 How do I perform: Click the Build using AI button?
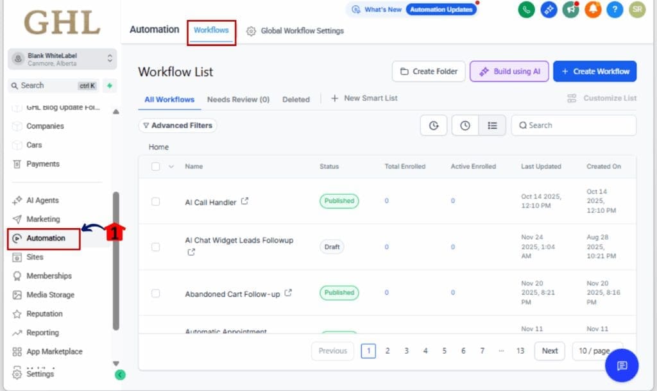(509, 72)
